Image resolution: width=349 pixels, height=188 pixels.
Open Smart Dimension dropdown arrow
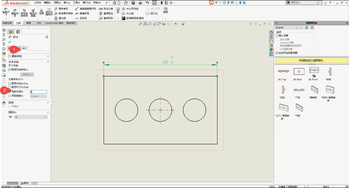6,18
